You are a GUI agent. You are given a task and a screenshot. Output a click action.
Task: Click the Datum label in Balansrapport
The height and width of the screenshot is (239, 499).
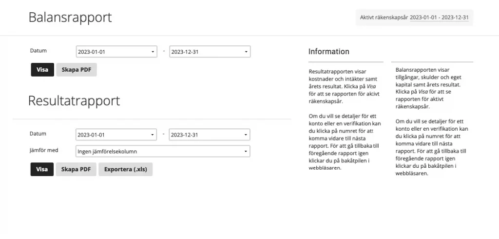[38, 51]
